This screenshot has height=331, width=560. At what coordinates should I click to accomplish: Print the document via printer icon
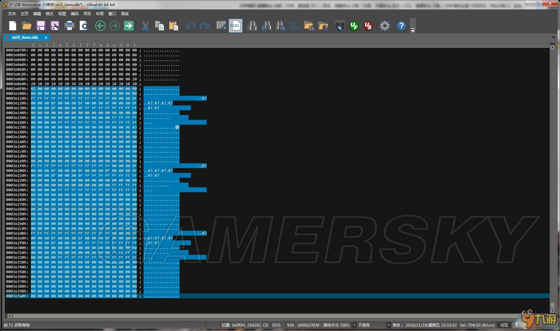(69, 26)
